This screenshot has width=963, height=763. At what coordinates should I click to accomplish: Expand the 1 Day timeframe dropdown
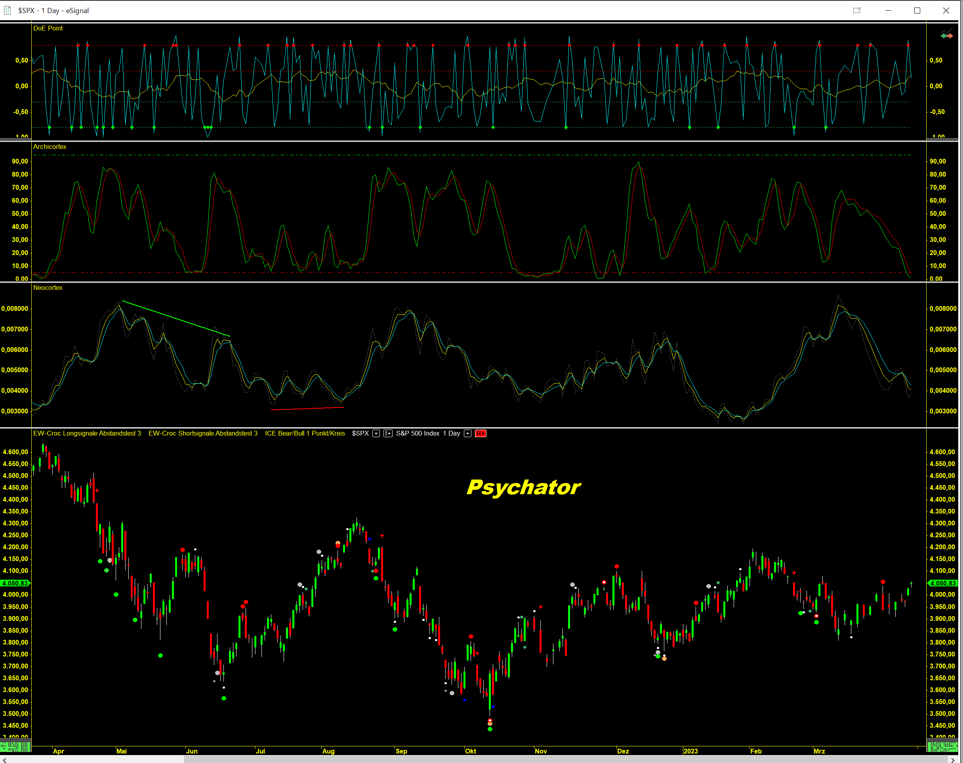point(468,434)
